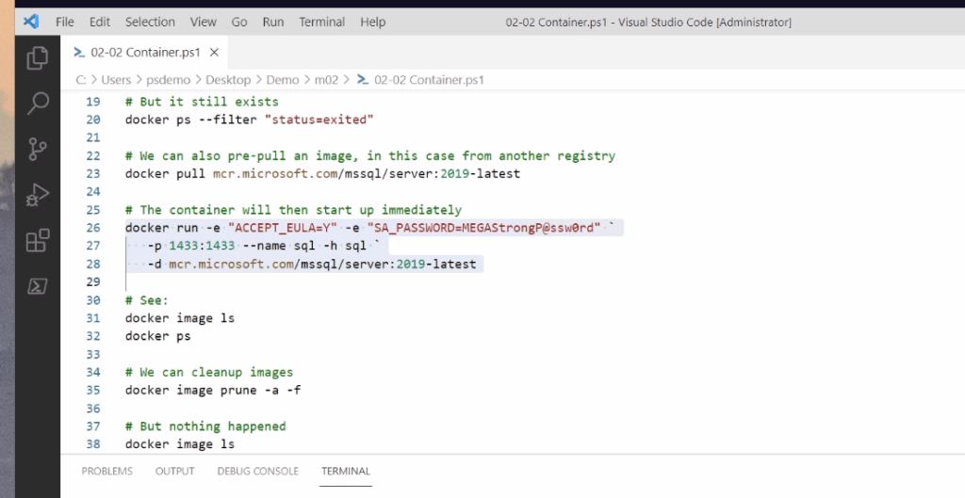Click the docker pull command on line 23
This screenshot has height=498, width=965.
coord(322,173)
